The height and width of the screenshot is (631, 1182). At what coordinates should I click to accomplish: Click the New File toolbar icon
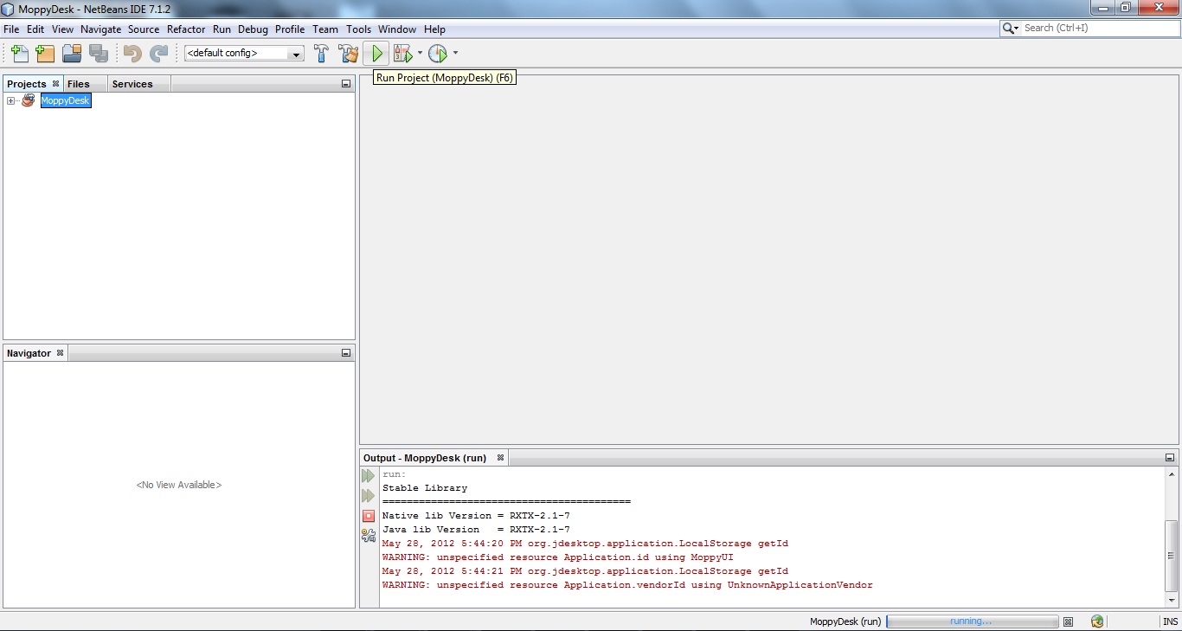tap(19, 54)
